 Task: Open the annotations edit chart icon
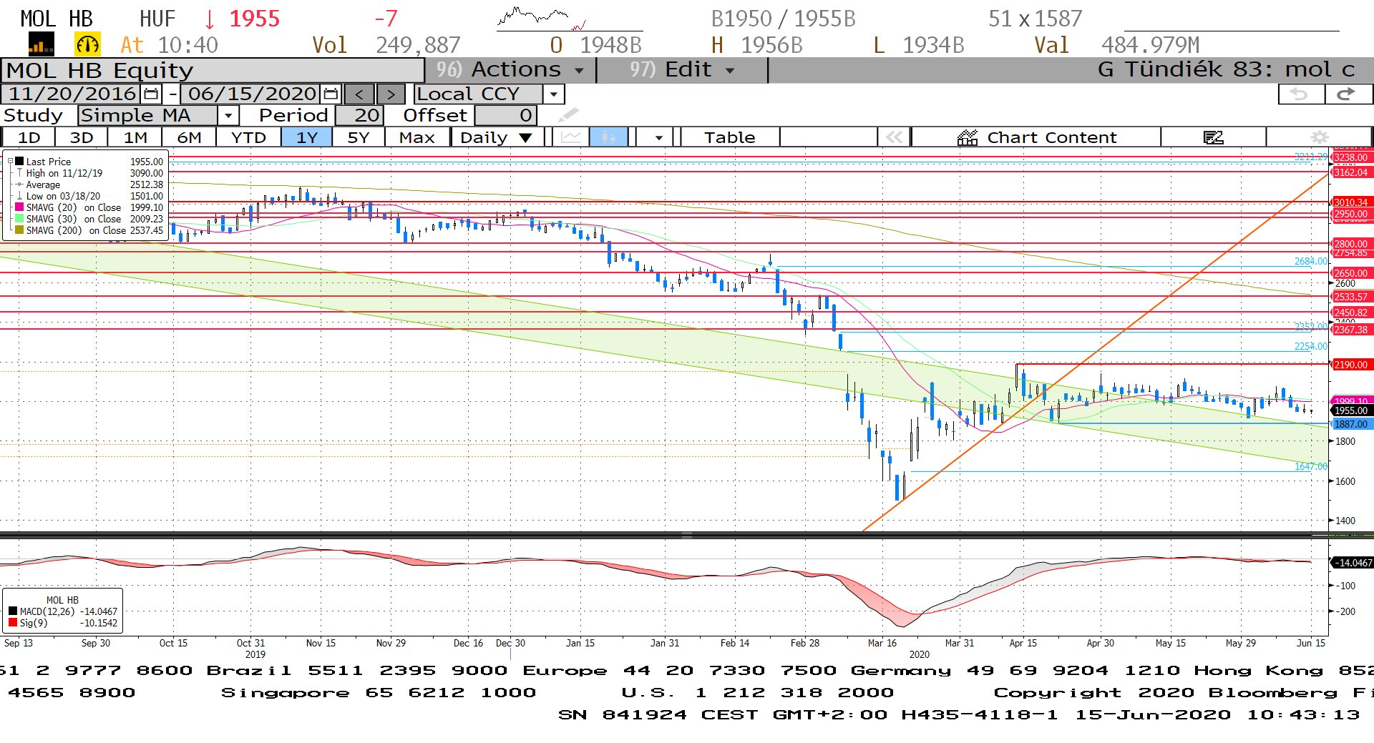1213,137
